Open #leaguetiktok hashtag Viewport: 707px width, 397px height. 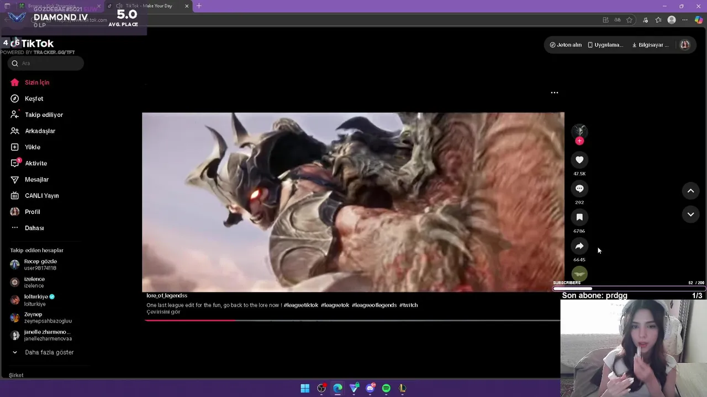pos(301,305)
